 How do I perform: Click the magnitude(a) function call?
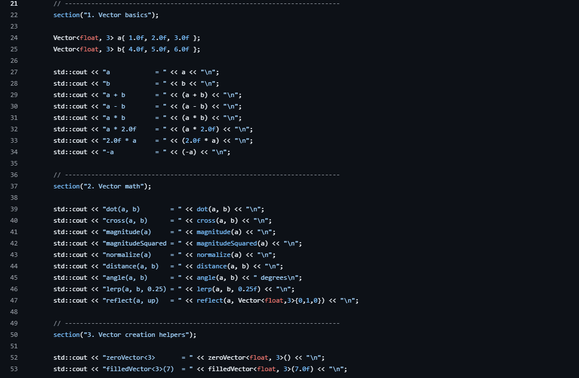pos(219,232)
